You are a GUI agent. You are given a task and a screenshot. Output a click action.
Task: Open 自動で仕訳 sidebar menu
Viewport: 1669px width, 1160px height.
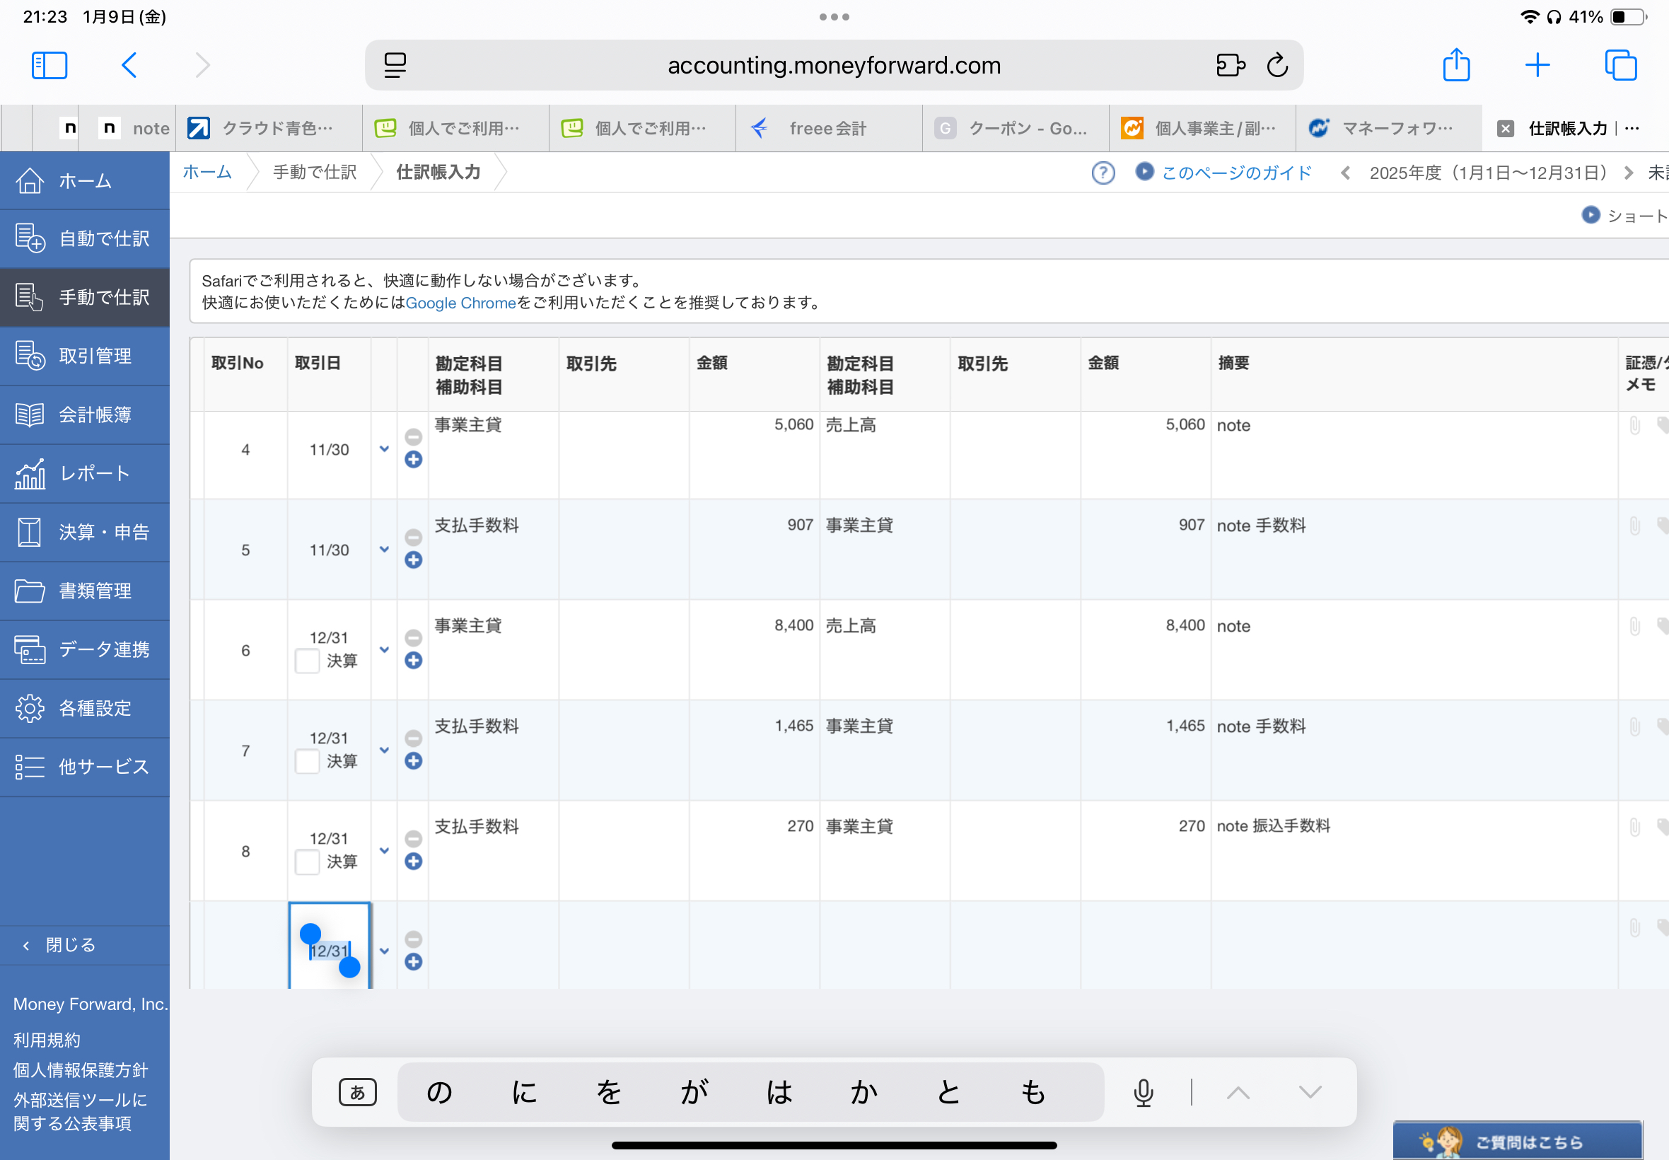(84, 238)
